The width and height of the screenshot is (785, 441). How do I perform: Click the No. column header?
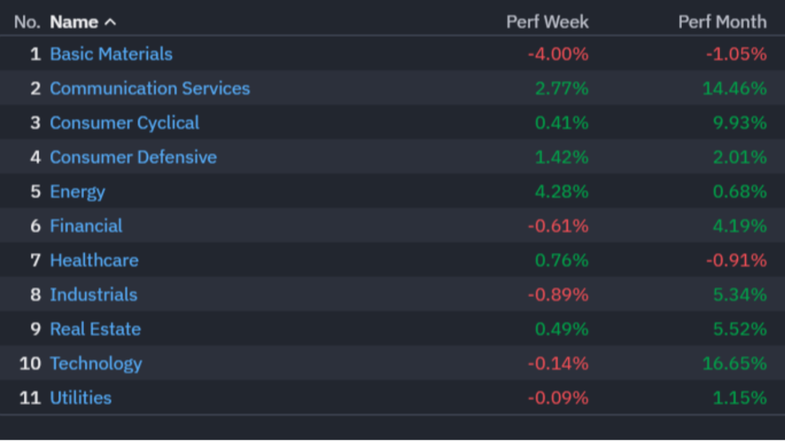[26, 22]
